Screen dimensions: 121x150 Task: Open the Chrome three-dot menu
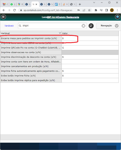(x=117, y=10)
